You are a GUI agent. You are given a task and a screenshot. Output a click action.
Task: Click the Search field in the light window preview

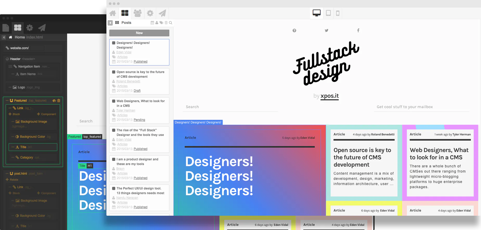pyautogui.click(x=230, y=107)
